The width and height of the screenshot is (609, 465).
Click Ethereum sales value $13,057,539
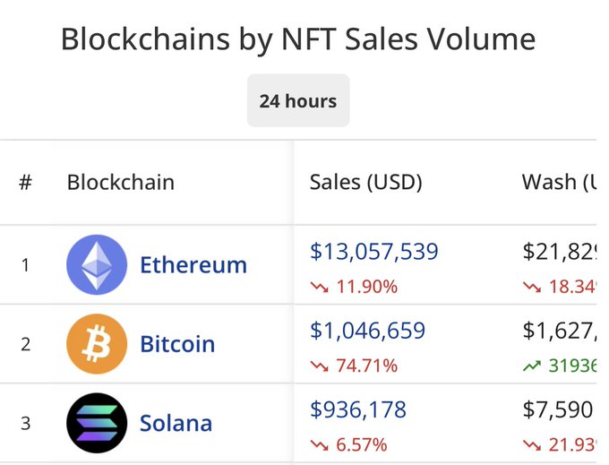[374, 252]
